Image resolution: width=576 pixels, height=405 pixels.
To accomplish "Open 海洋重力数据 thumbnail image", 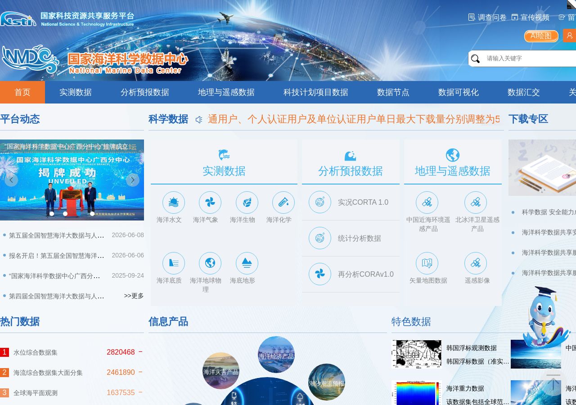I will click(417, 393).
